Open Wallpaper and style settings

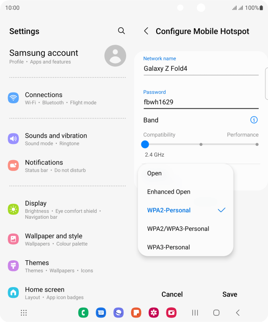click(67, 239)
